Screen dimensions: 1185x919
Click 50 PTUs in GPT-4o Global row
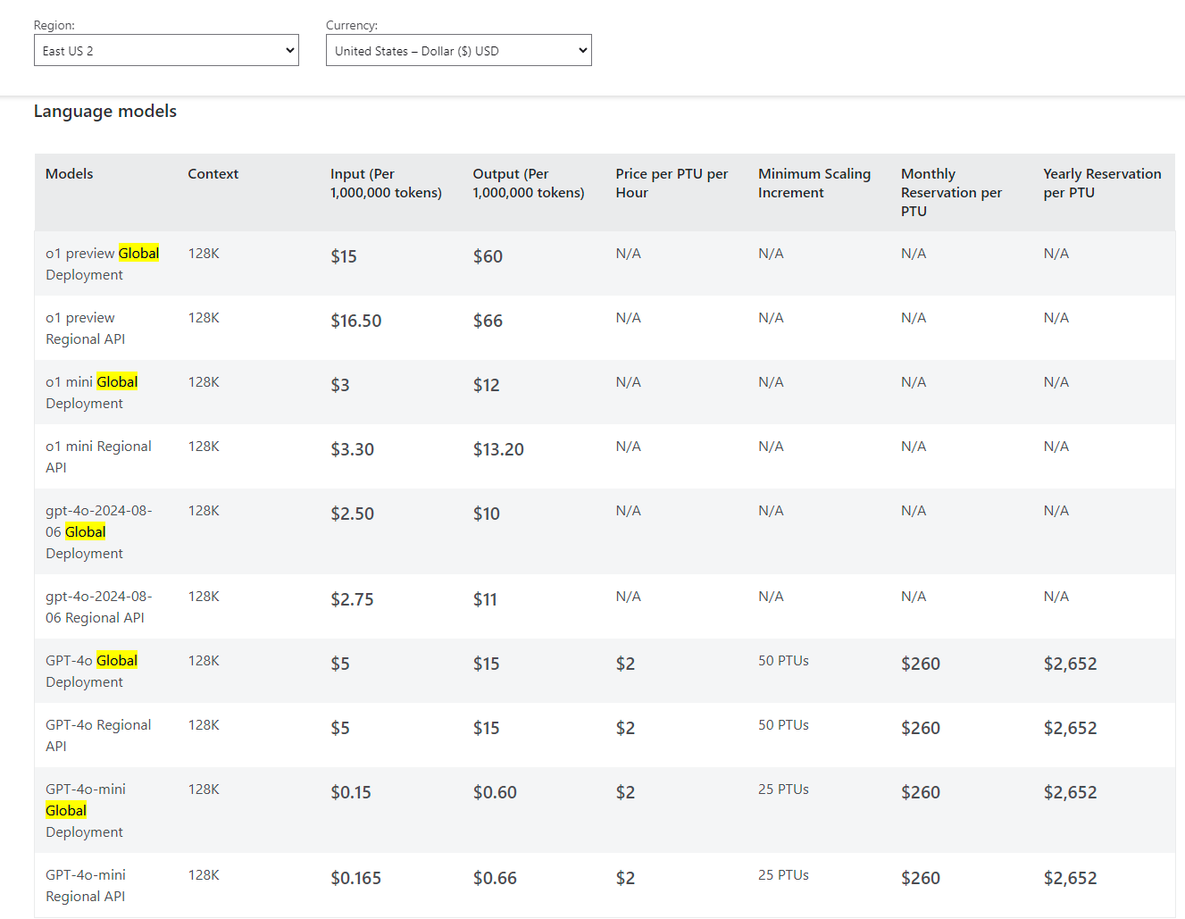click(x=784, y=661)
